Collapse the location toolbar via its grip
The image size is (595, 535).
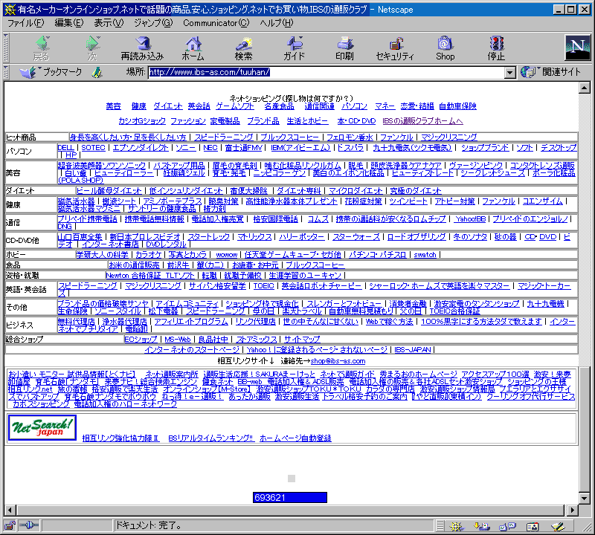tap(6, 72)
